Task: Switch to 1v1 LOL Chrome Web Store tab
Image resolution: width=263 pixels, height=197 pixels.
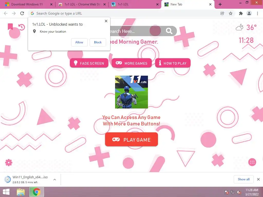Action: 82,4
